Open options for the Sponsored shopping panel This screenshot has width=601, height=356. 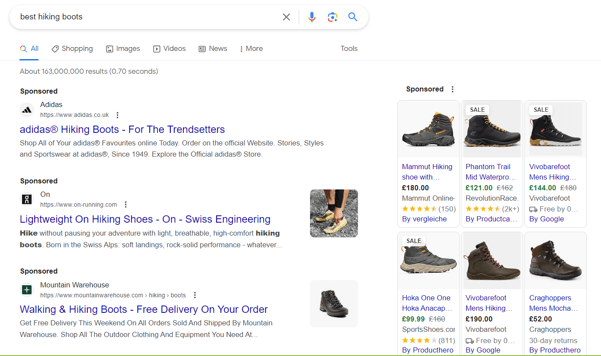click(x=452, y=89)
